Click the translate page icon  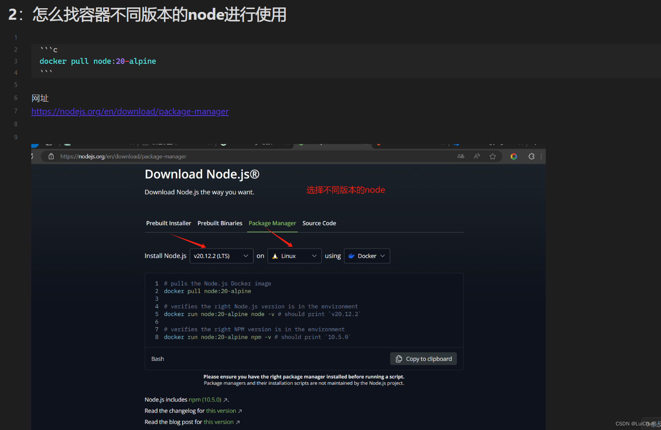[x=461, y=156]
